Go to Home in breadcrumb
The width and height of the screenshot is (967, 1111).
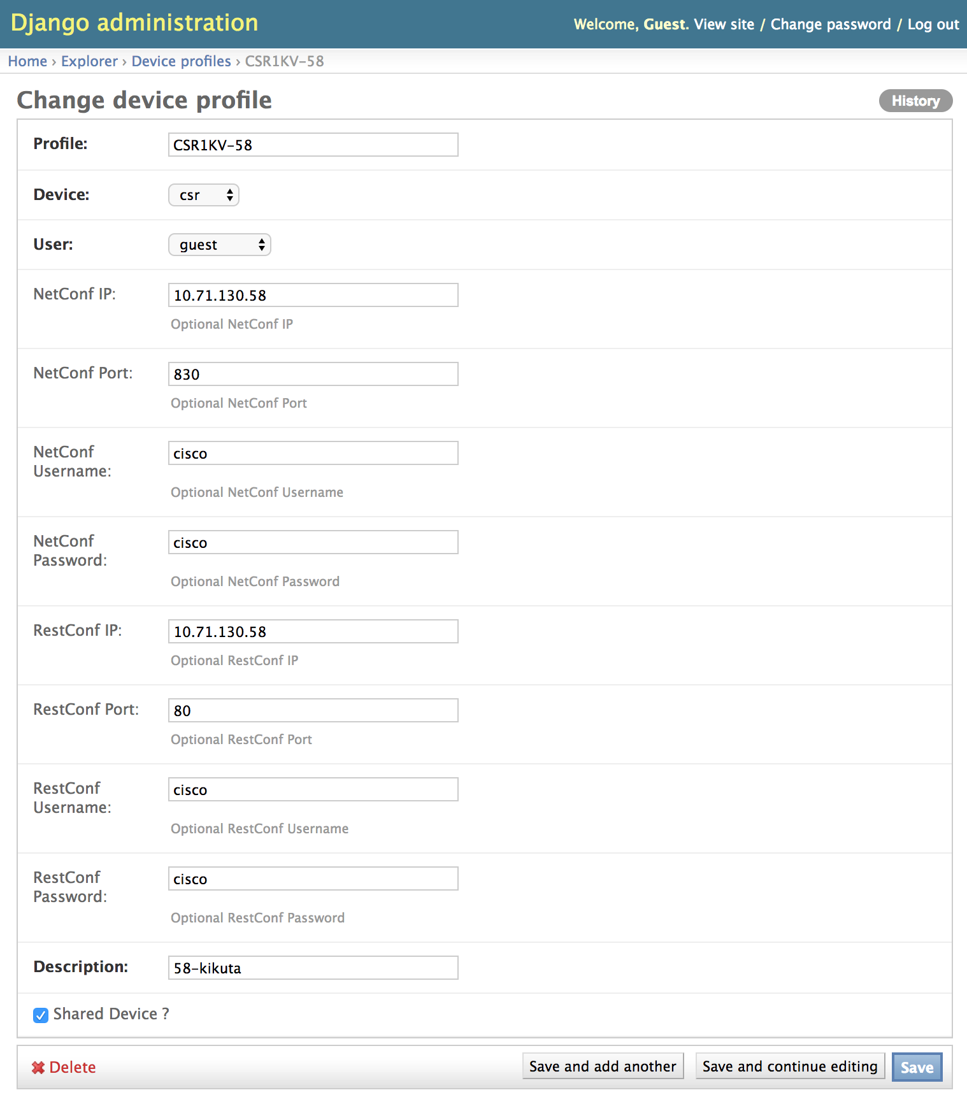27,61
